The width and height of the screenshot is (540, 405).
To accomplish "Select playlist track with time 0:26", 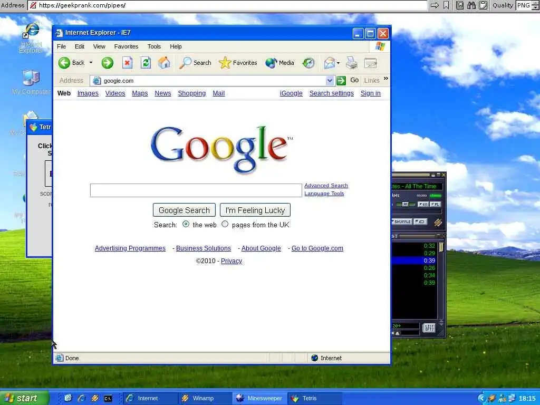I will [x=414, y=268].
